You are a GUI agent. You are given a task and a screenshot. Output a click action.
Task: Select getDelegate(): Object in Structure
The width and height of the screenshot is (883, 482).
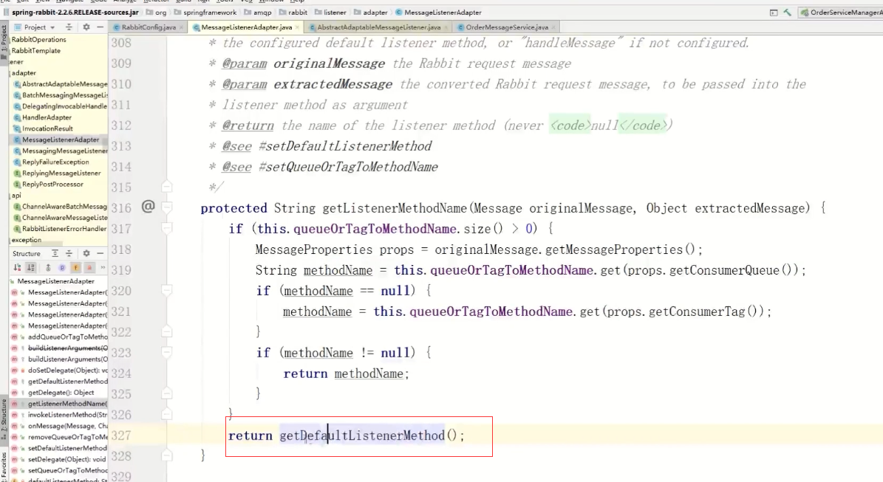(x=52, y=393)
